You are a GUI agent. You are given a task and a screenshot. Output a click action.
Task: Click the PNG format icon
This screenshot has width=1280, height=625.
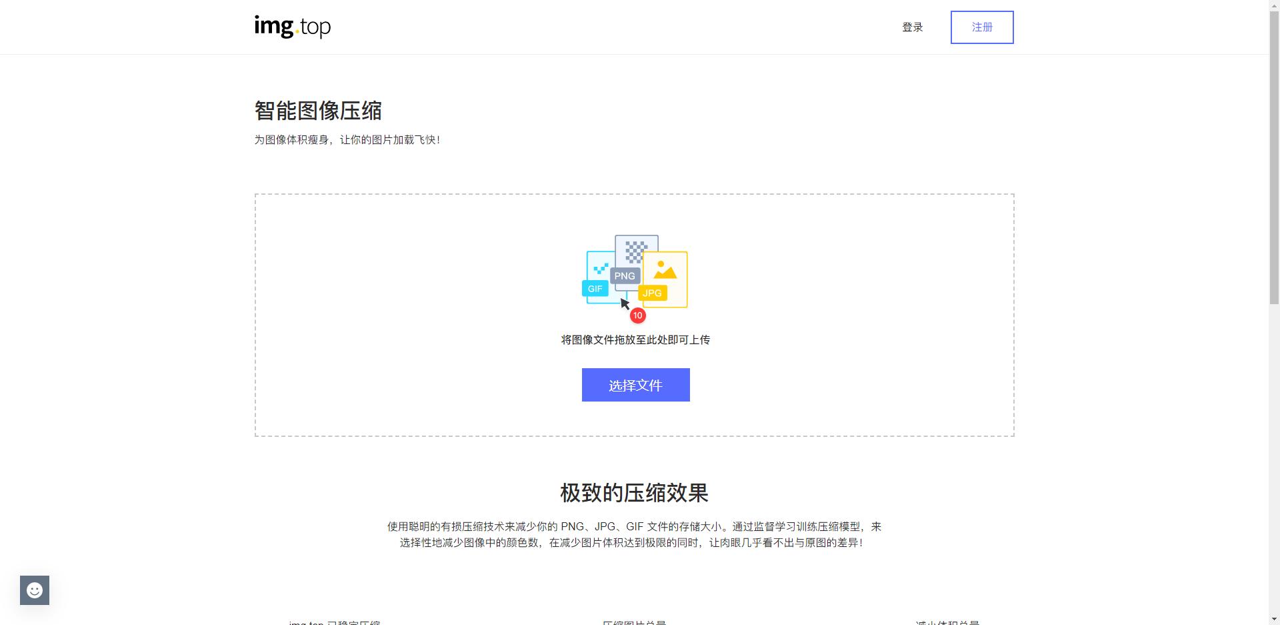[625, 275]
